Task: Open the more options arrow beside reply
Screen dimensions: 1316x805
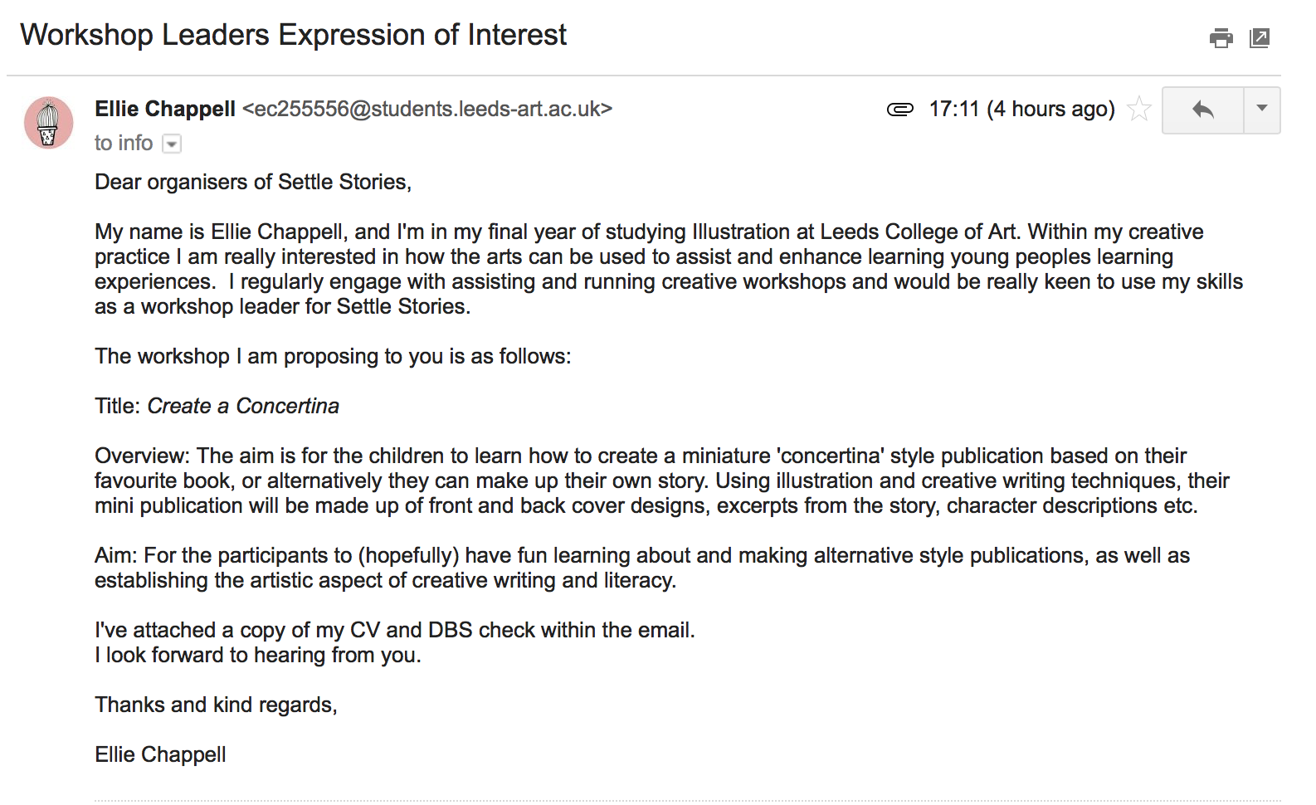Action: (x=1261, y=110)
